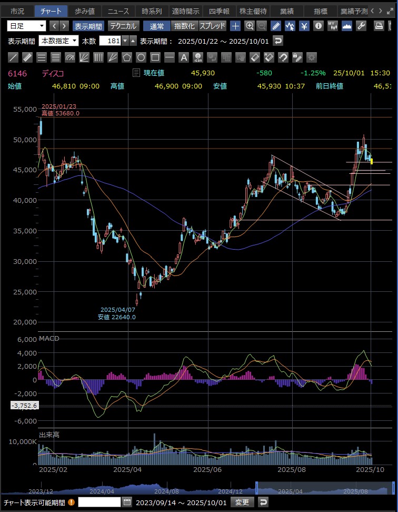Click the zoom in magnifier icon
The image size is (398, 512).
[250, 26]
